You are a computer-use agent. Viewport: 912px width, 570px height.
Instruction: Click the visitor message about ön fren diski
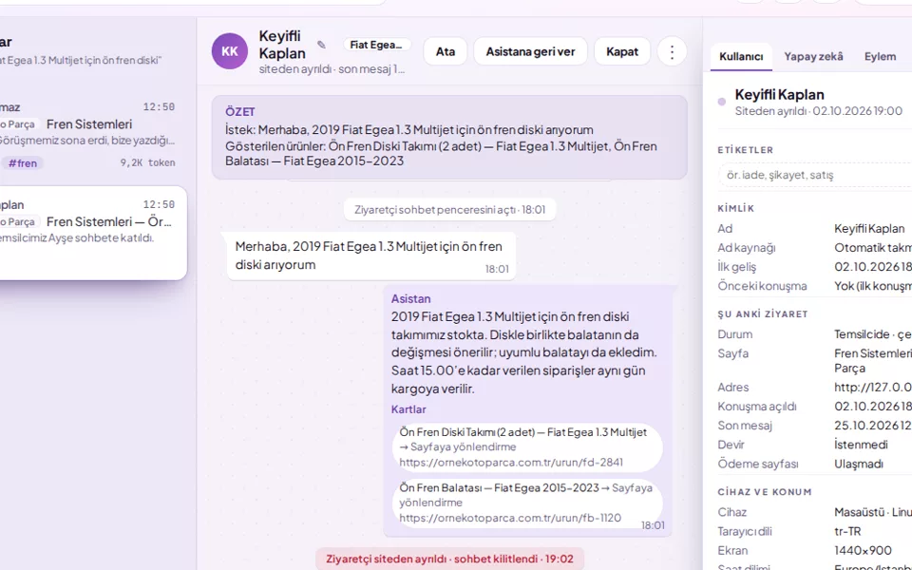(371, 256)
